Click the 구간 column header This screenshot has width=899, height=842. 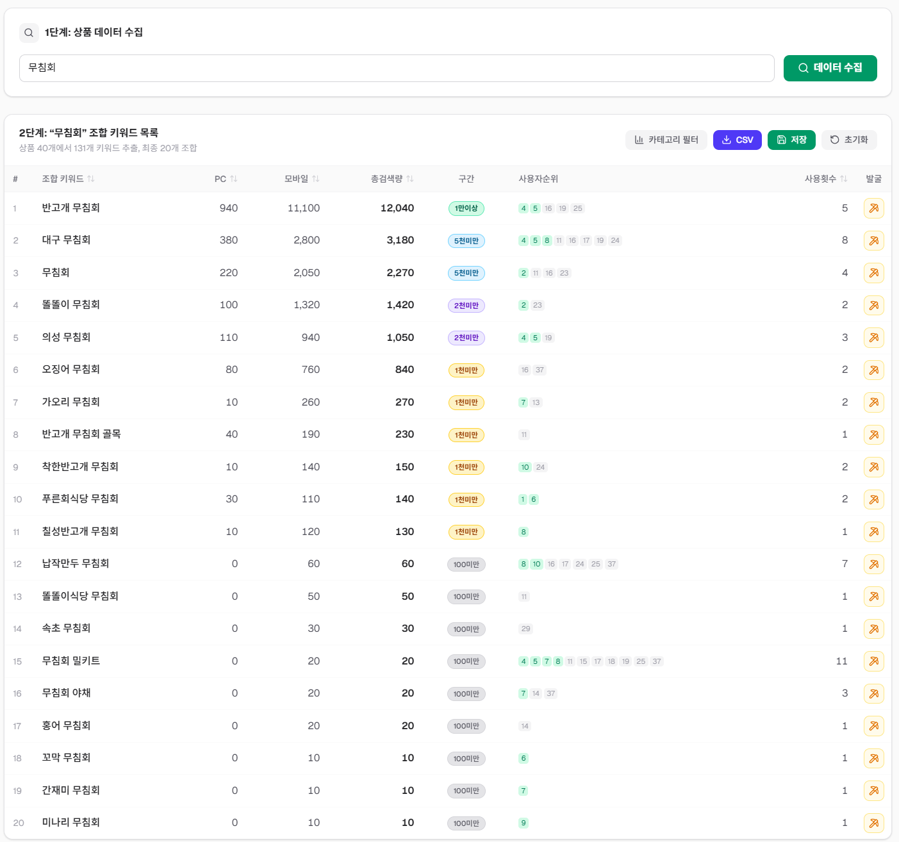(x=466, y=179)
